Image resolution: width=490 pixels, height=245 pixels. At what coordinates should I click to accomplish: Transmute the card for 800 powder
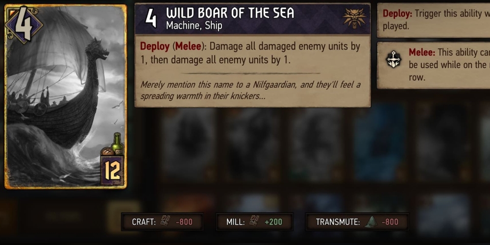click(x=357, y=222)
